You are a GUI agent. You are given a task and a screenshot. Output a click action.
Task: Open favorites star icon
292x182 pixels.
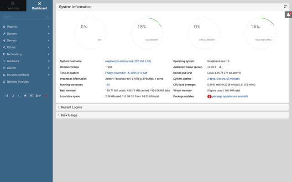coord(25,96)
